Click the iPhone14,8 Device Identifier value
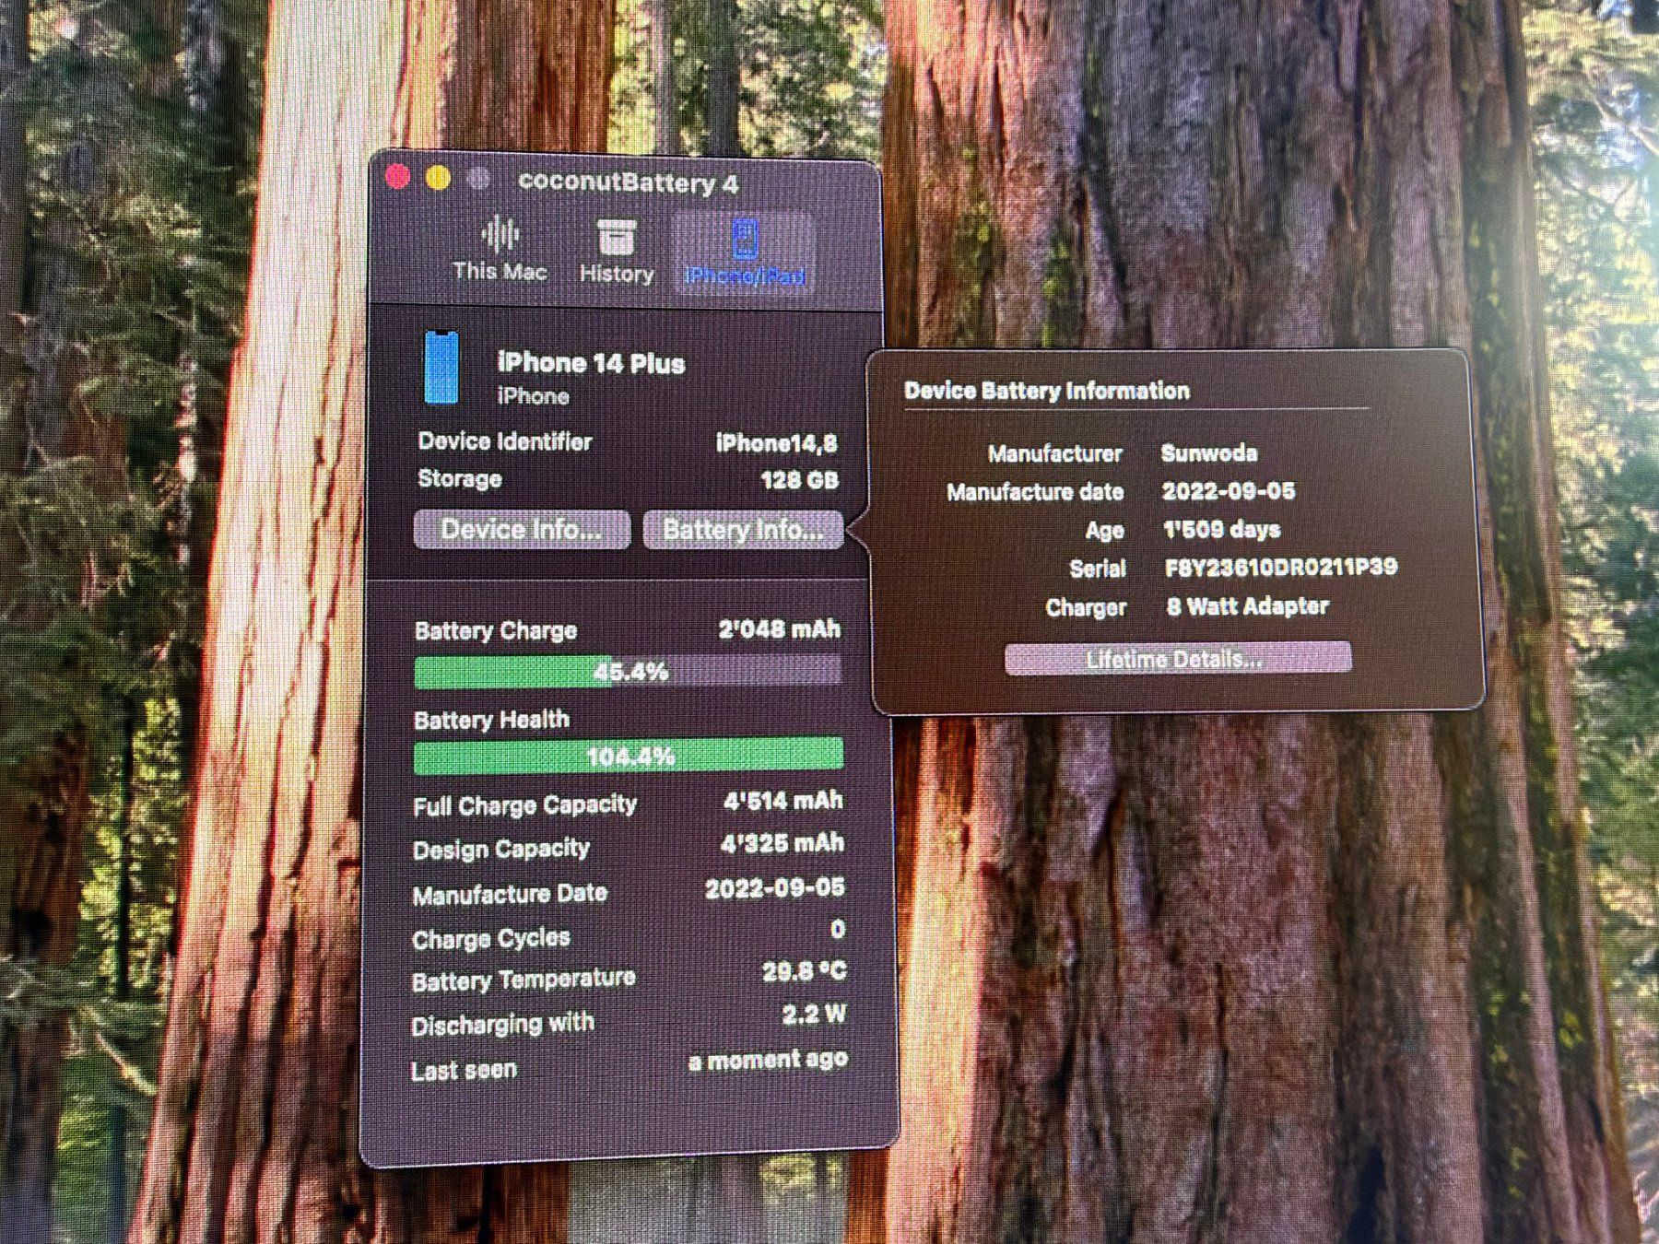Screen dimensions: 1659x1244 pos(777,444)
